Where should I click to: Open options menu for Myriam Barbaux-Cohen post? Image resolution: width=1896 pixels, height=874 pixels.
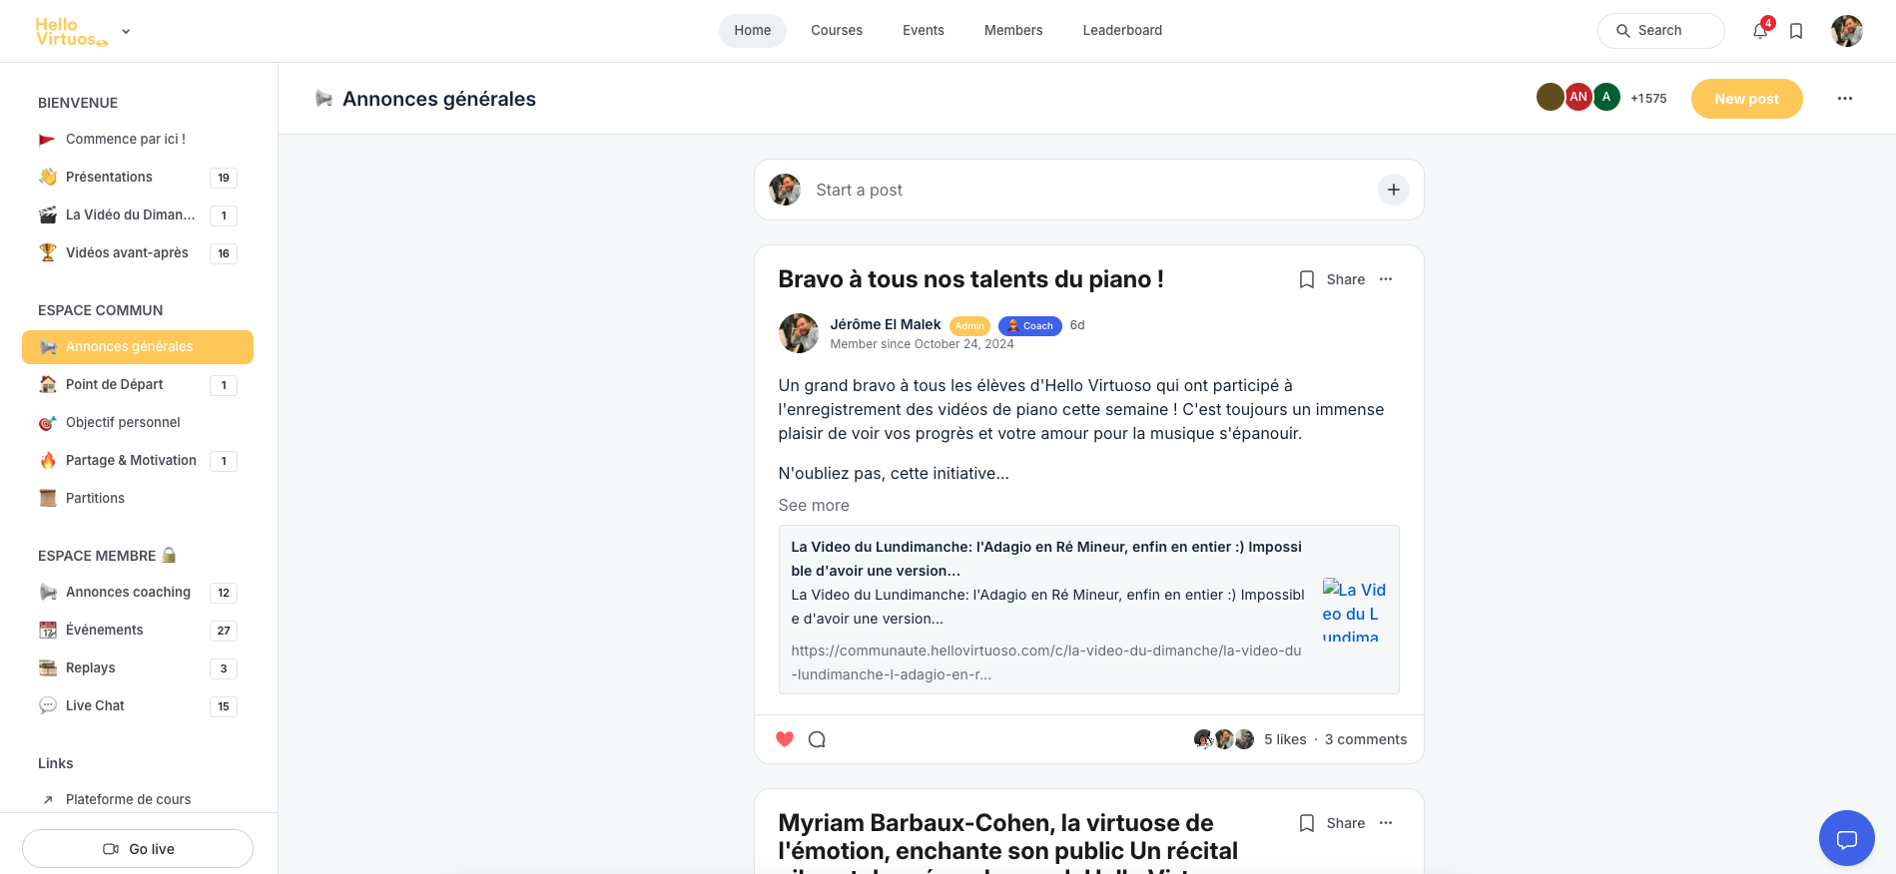point(1386,823)
